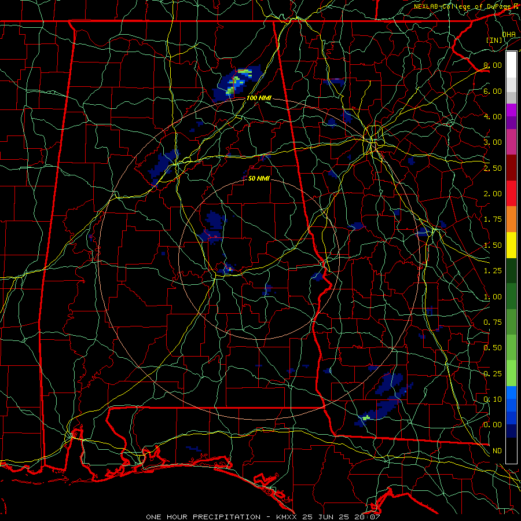
Task: Pick the orange swatch beside 1.75
Action: pos(511,219)
